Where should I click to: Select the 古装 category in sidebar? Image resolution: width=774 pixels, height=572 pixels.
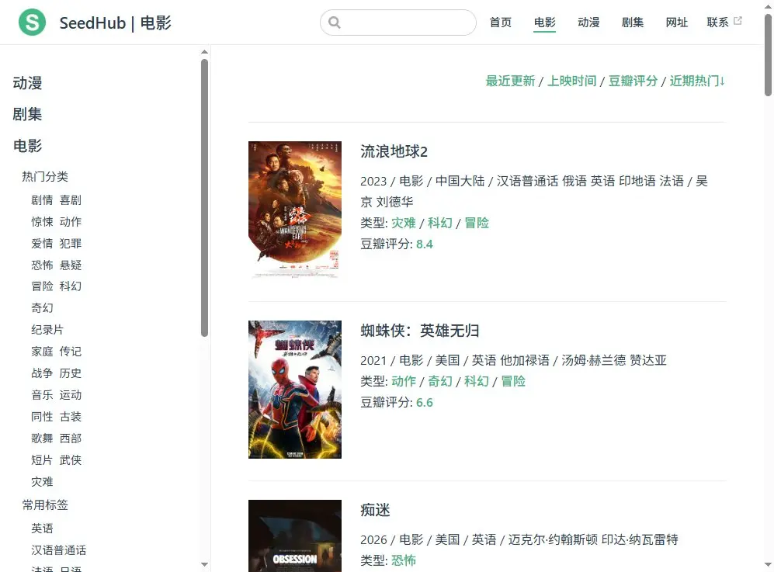tap(71, 417)
